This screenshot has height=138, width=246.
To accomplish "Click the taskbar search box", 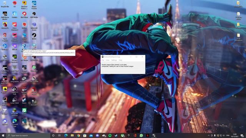I will coord(28,135).
